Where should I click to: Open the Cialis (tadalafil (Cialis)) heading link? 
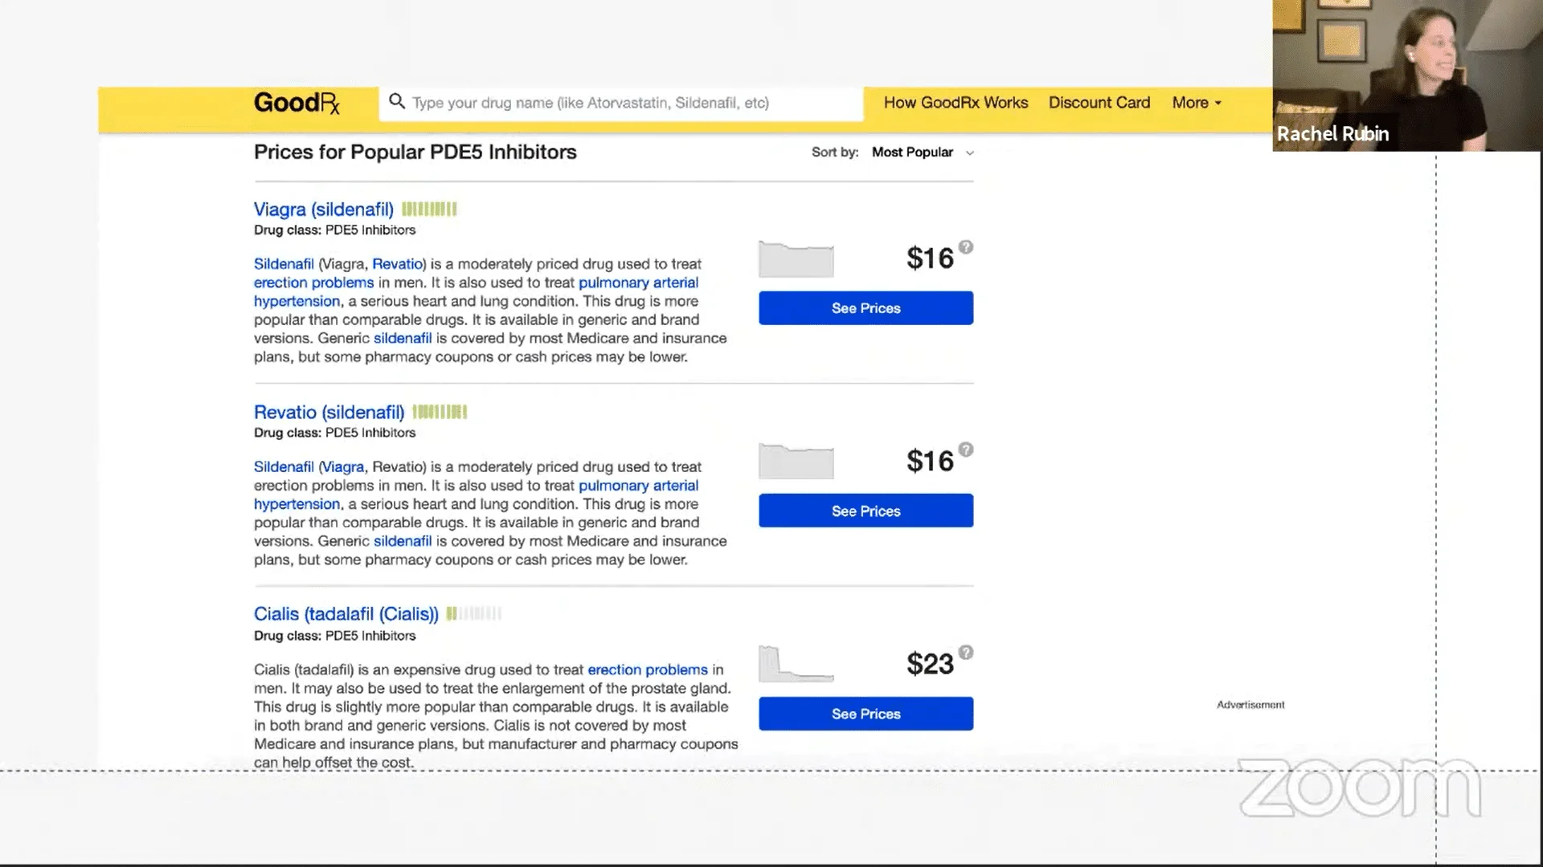pyautogui.click(x=346, y=614)
